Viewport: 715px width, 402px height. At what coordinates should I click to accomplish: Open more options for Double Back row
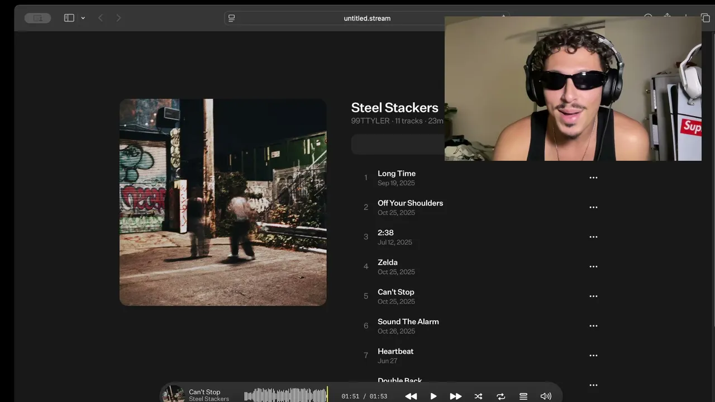coord(593,385)
